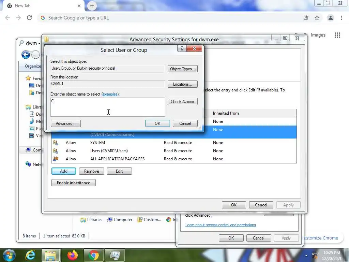Click the Users row group icon
Image resolution: width=349 pixels, height=262 pixels.
click(x=56, y=151)
